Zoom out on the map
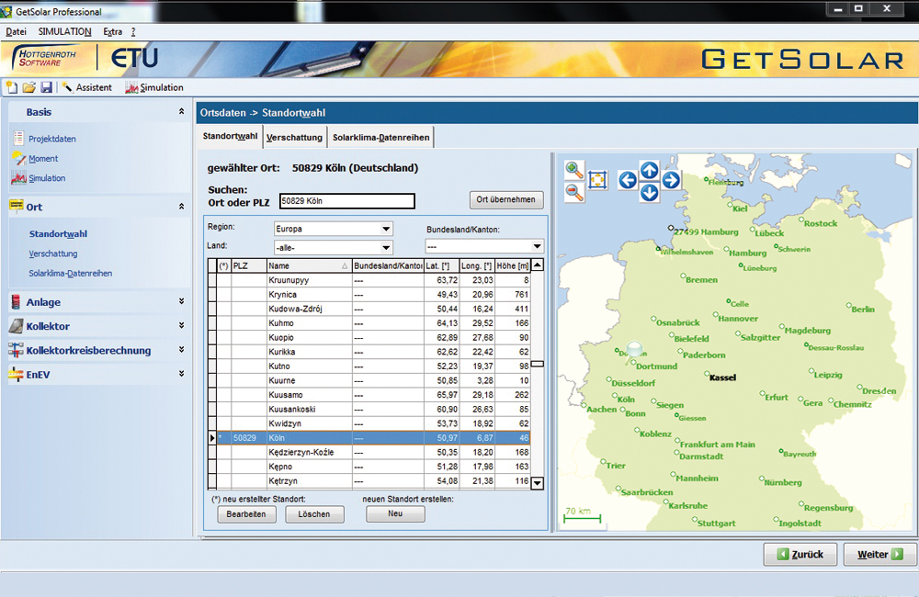The width and height of the screenshot is (919, 597). (x=573, y=192)
